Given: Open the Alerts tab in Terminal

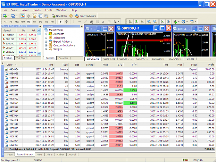Looking at the screenshot, I should (x=49, y=155).
